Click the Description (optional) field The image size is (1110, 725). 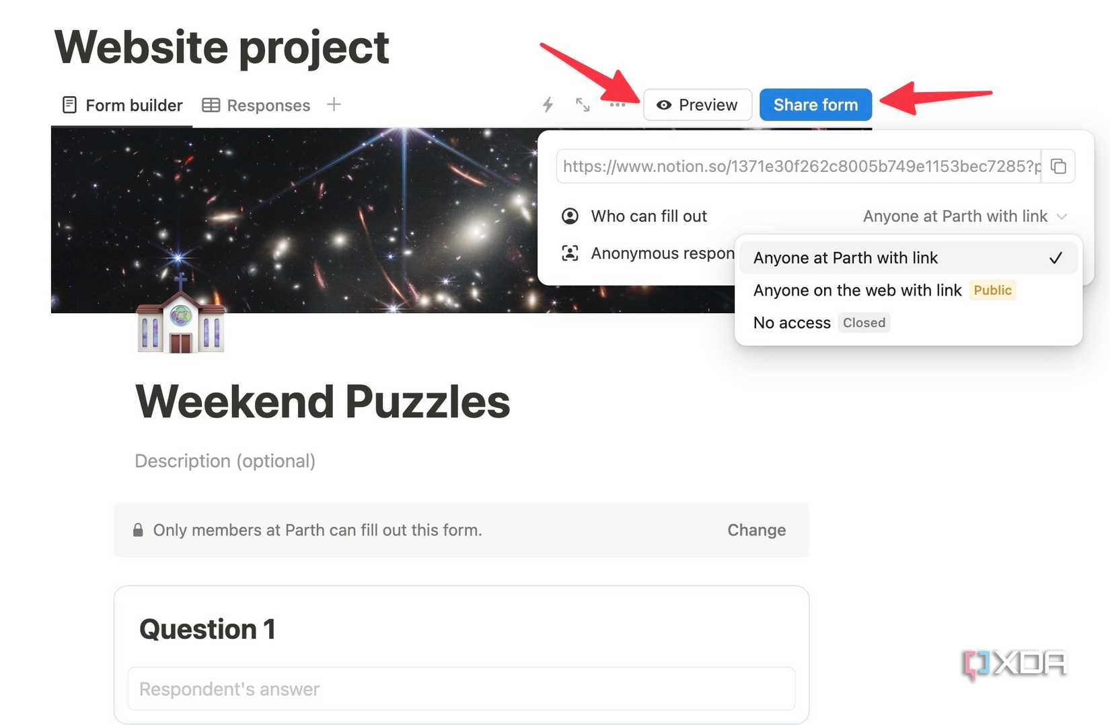tap(225, 461)
